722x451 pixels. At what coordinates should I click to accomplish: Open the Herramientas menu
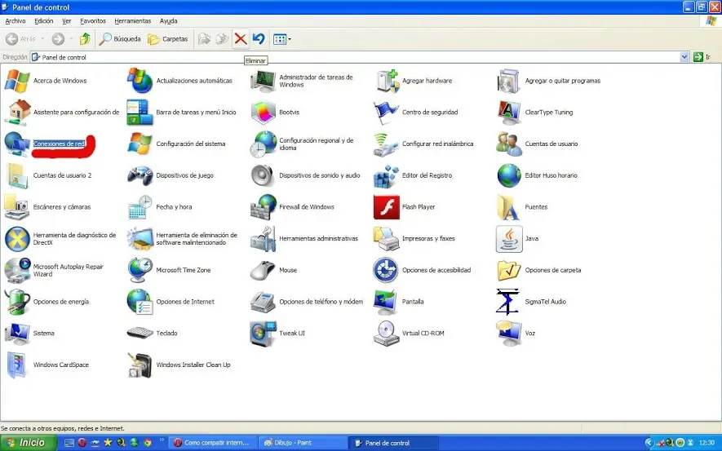pos(133,21)
